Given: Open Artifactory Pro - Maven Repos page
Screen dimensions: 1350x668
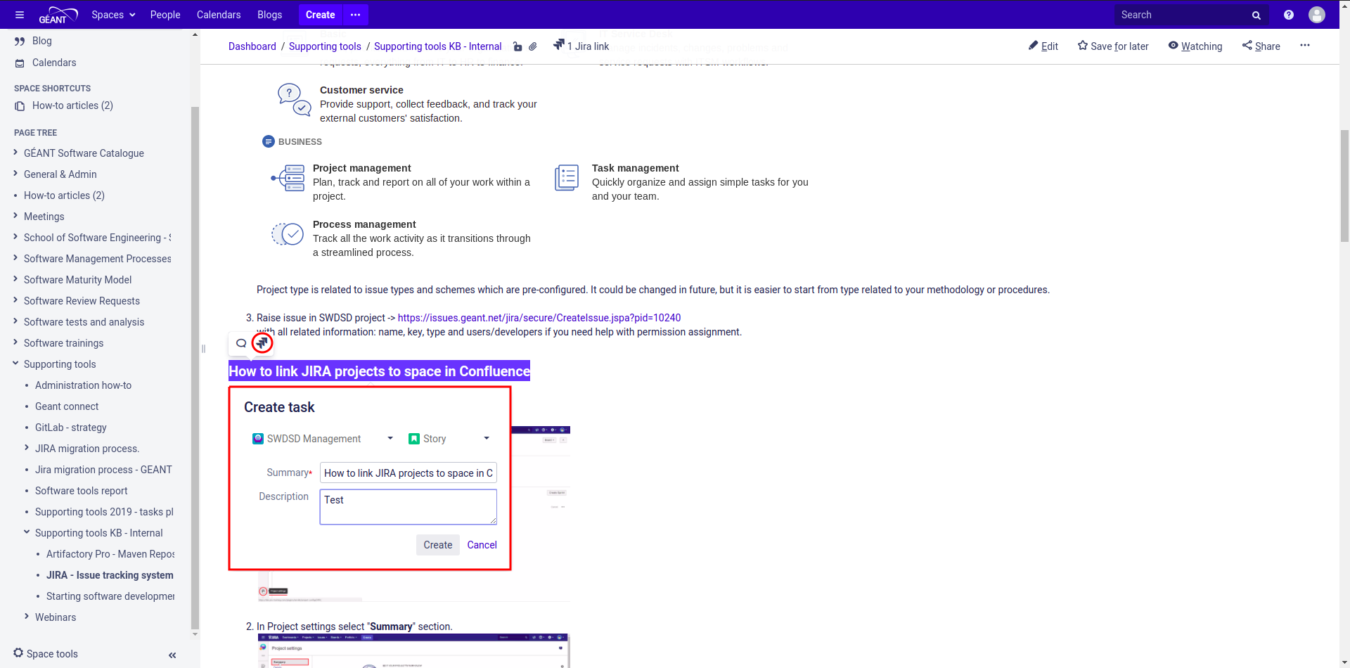Looking at the screenshot, I should pyautogui.click(x=110, y=554).
